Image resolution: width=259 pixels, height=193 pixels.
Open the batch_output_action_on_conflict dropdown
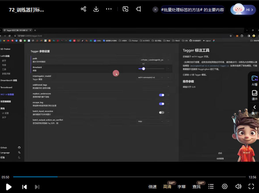[150, 121]
